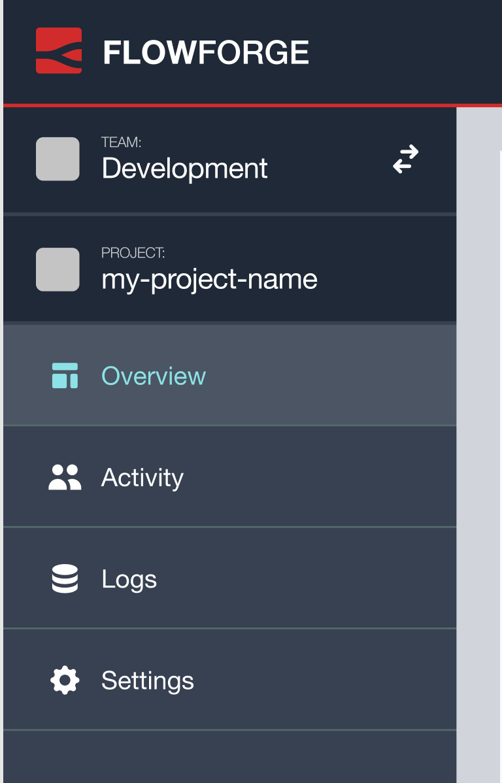Open the Settings menu item
Viewport: 502px width, 783px height.
pyautogui.click(x=230, y=680)
